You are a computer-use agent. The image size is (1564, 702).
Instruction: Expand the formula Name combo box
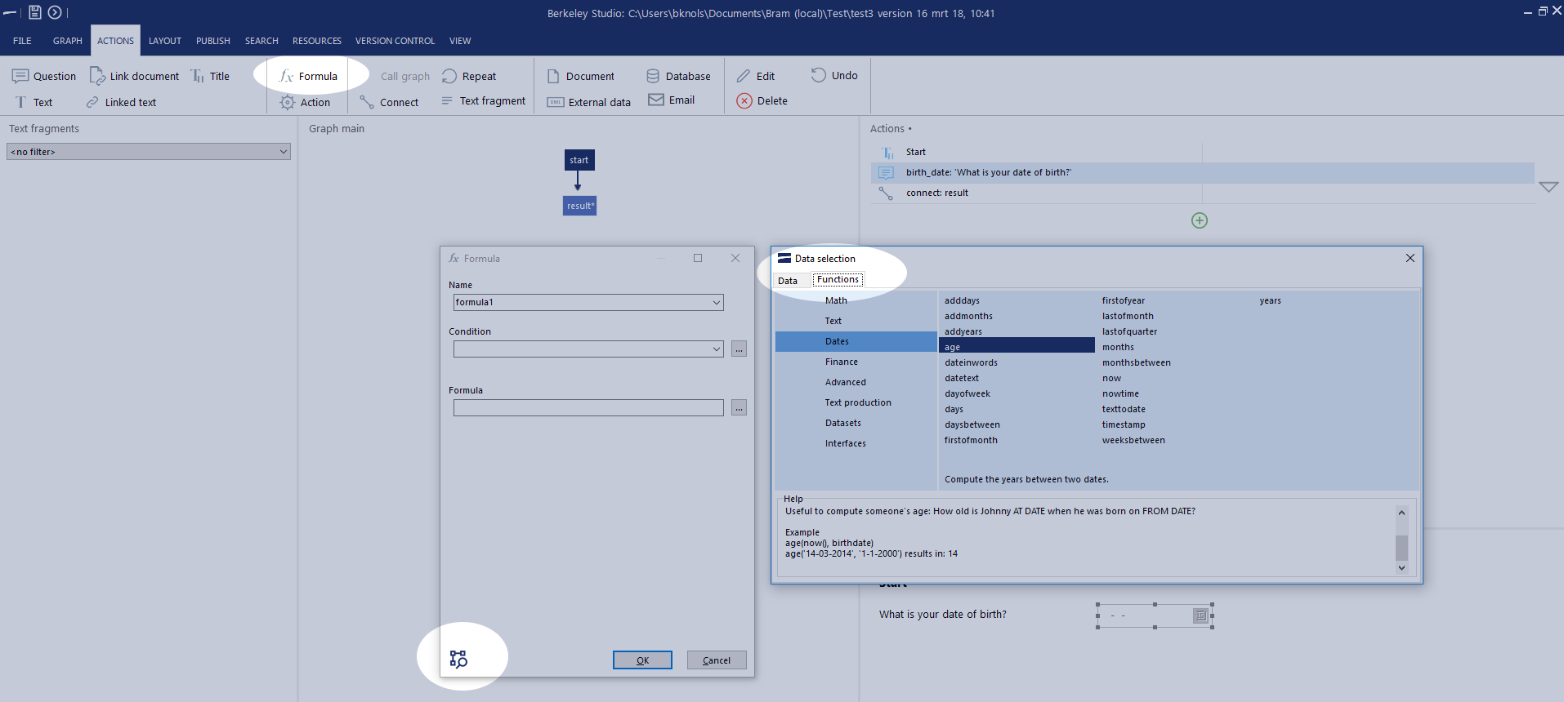[717, 302]
